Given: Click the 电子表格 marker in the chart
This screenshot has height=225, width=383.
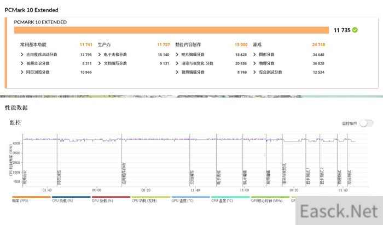Looking at the screenshot, I should (219, 177).
